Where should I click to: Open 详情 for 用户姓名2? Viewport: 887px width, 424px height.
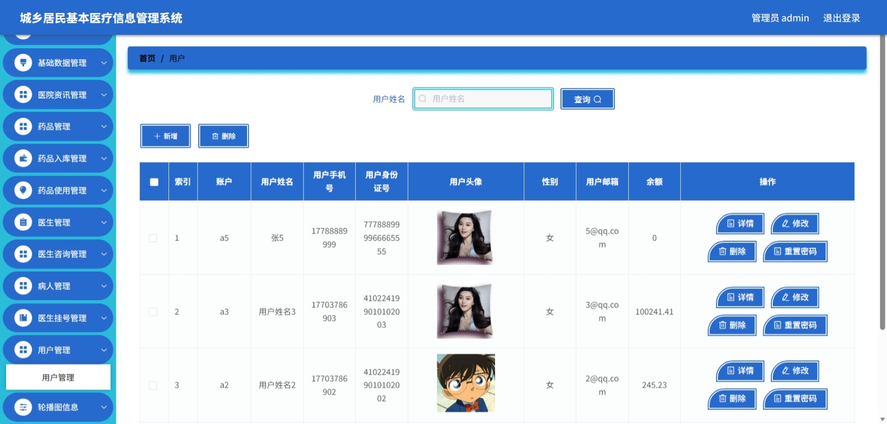740,371
